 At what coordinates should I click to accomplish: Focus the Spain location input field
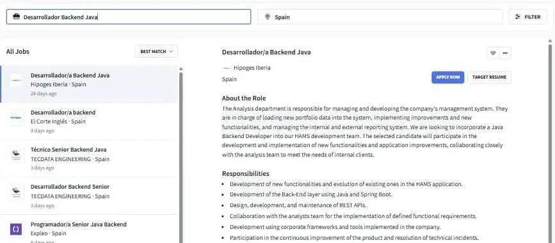pyautogui.click(x=380, y=17)
